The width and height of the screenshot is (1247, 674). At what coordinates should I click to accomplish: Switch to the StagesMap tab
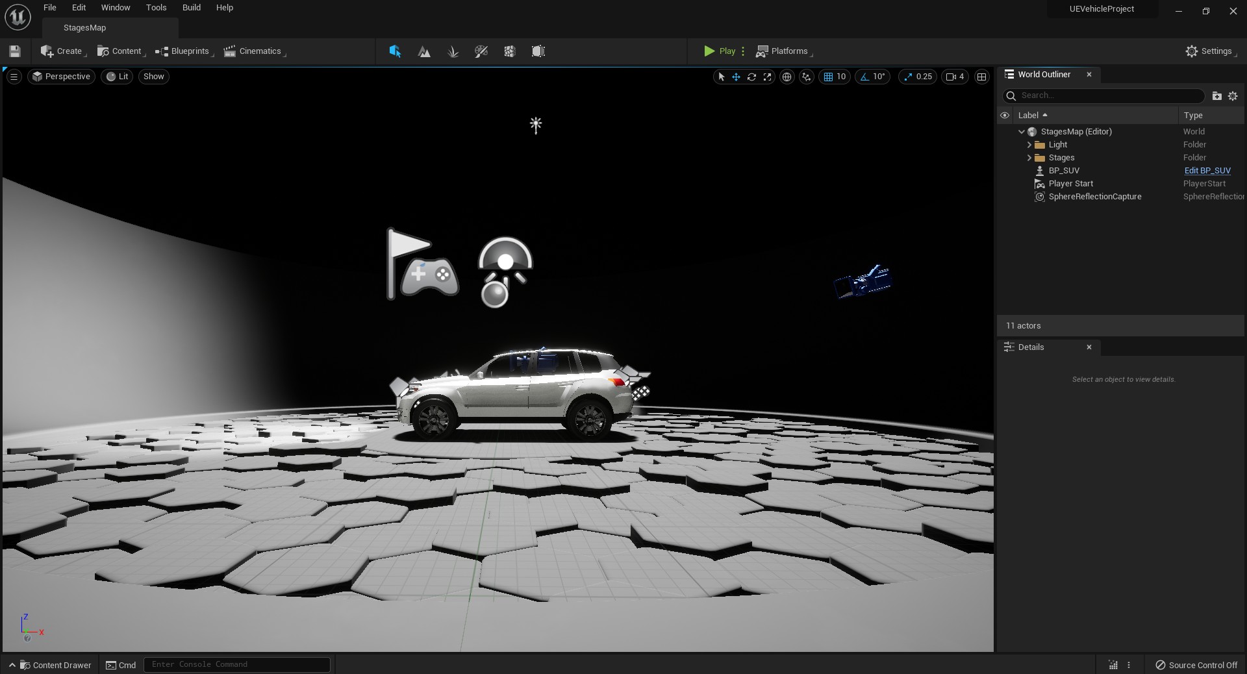click(84, 28)
